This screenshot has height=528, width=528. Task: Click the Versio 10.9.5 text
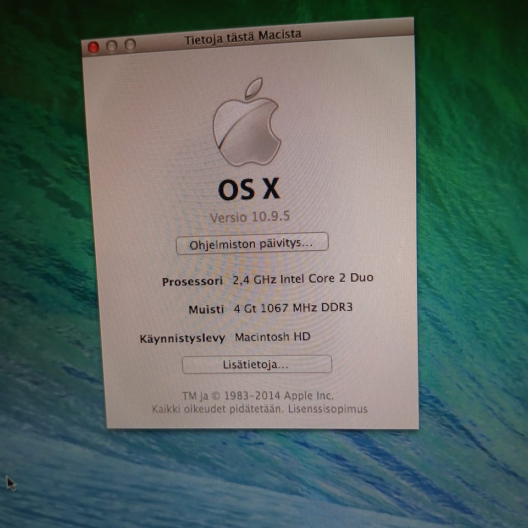click(250, 217)
